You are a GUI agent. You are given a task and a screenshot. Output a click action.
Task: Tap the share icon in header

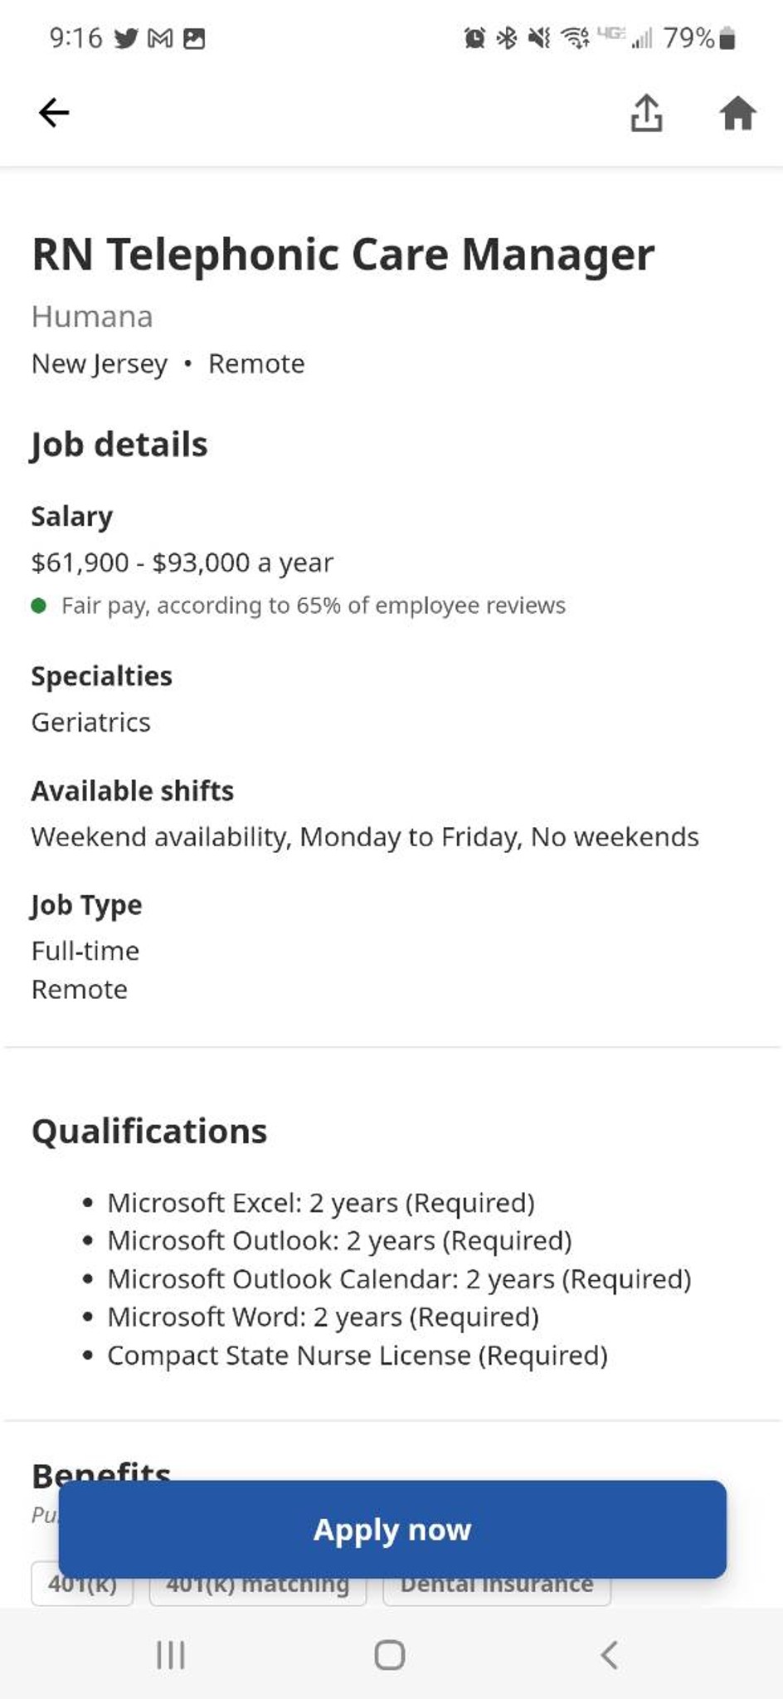(x=646, y=112)
